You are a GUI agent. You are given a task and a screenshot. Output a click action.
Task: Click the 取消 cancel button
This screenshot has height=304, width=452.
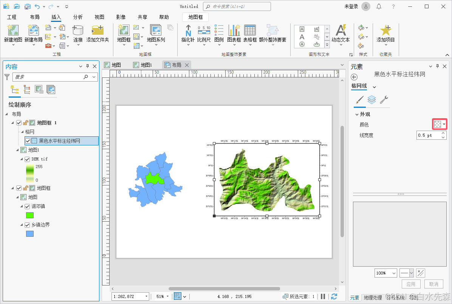pyautogui.click(x=434, y=284)
